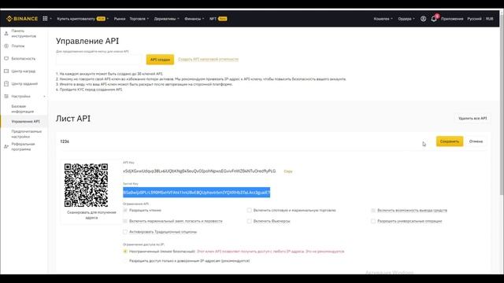The height and width of the screenshot is (283, 504).
Task: Copy the API Key with Copy link
Action: 288,171
